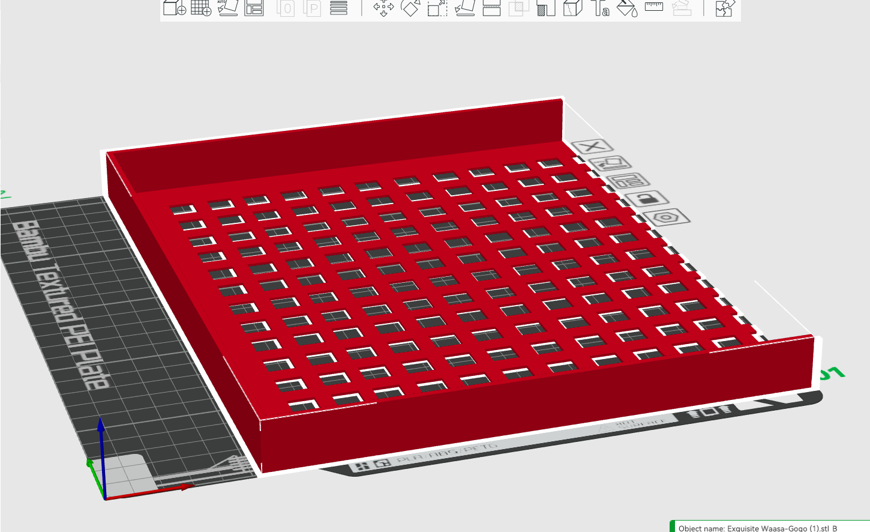The height and width of the screenshot is (532, 870).
Task: Open the Supports painting tool
Action: coord(546,8)
